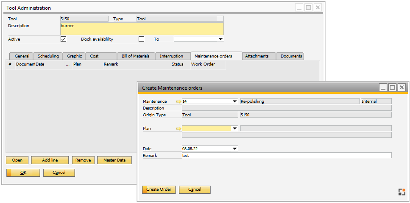Maximize the Create Maintenance orders dialog
Screen dimensions: 410x203
[392, 88]
